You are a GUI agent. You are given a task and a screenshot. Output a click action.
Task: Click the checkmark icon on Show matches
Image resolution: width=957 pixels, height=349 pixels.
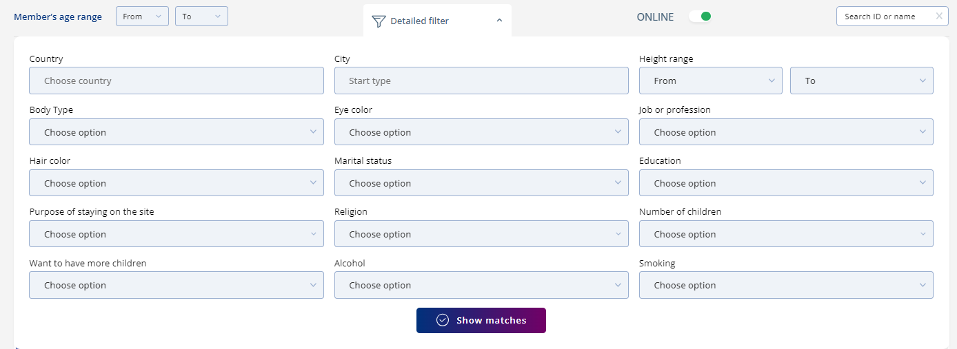443,320
